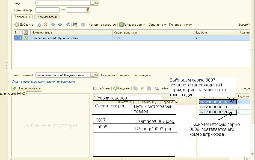Delete the row with the red X icon
Viewport: 255px width, 160px height.
point(46,25)
